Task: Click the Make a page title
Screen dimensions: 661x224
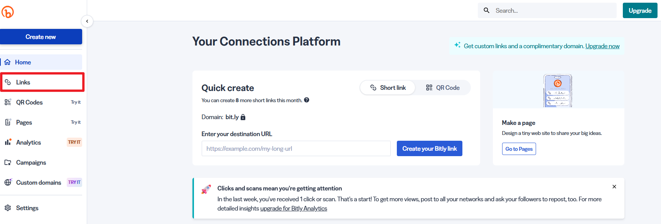Action: point(519,123)
